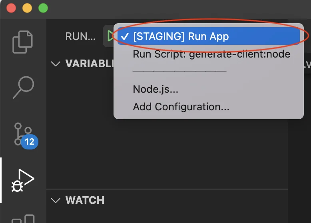
Task: Open Source Control with 12 changes
Action: coord(26,136)
